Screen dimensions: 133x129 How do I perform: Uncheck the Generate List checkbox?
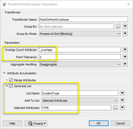click(11, 86)
